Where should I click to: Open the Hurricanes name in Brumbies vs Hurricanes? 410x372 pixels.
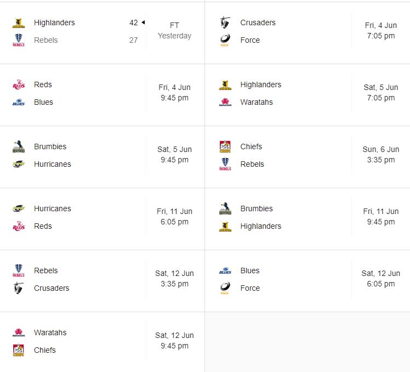(52, 164)
